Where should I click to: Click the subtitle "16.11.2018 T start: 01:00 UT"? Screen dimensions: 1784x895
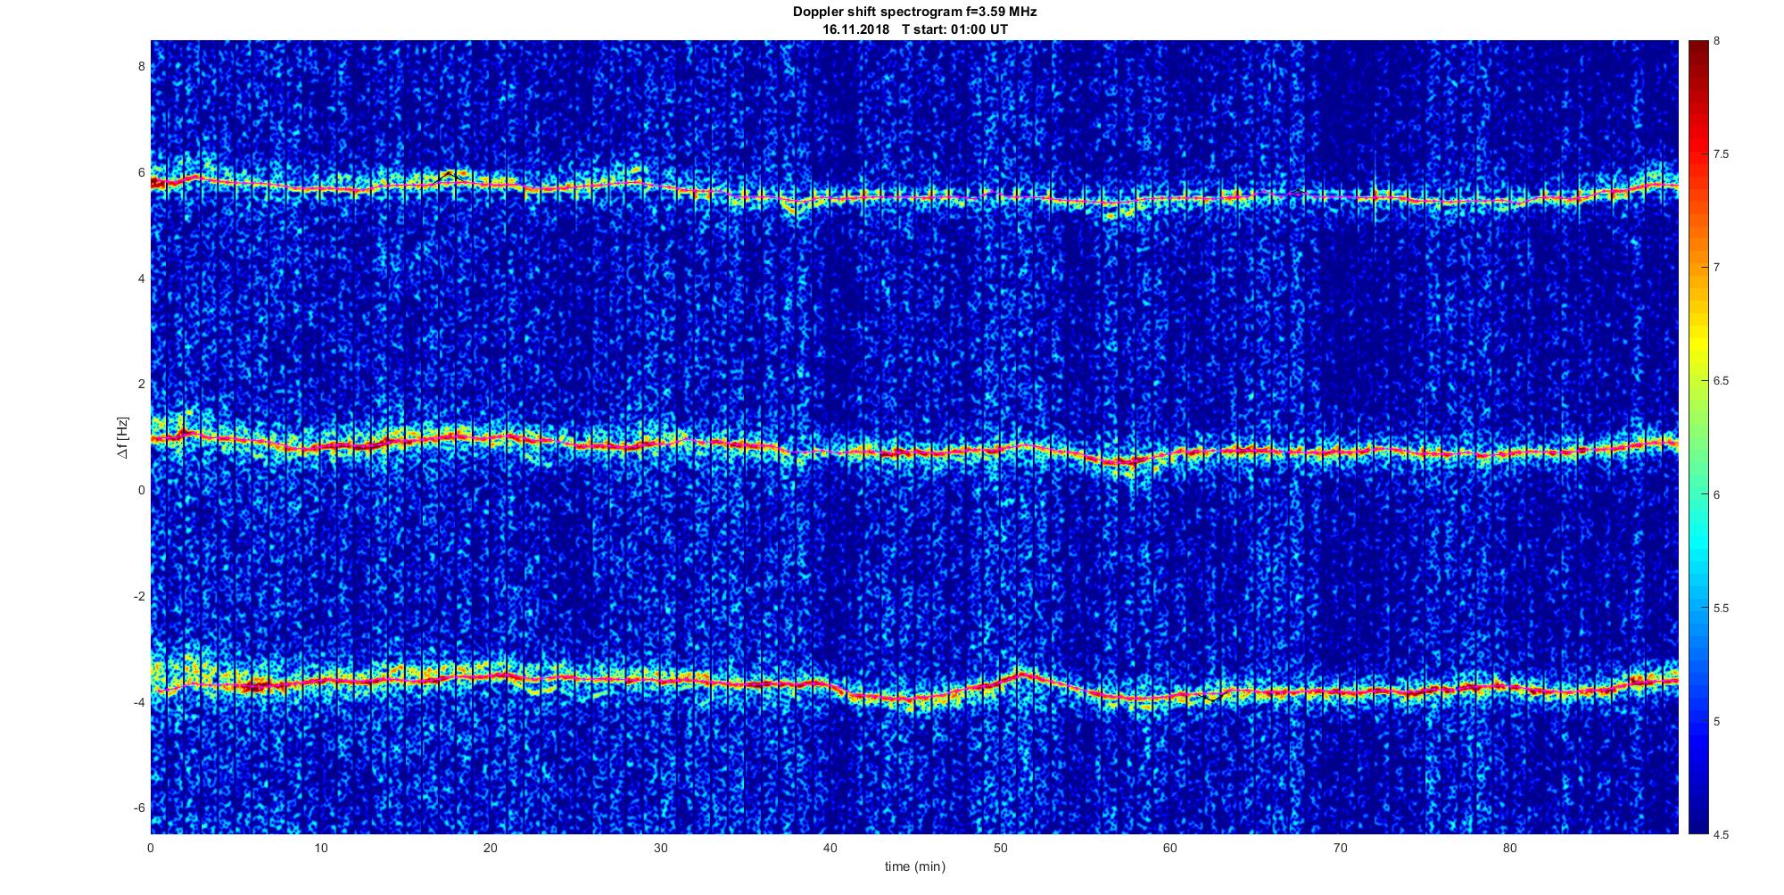(x=914, y=29)
